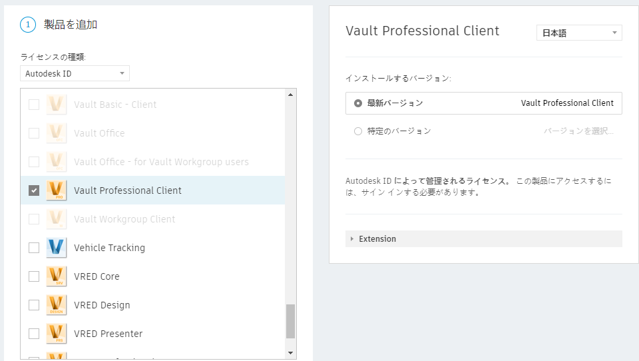Check the Vehicle Tracking checkbox
Image resolution: width=639 pixels, height=361 pixels.
click(x=34, y=248)
